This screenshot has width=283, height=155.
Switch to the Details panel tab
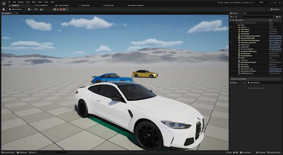[235, 83]
